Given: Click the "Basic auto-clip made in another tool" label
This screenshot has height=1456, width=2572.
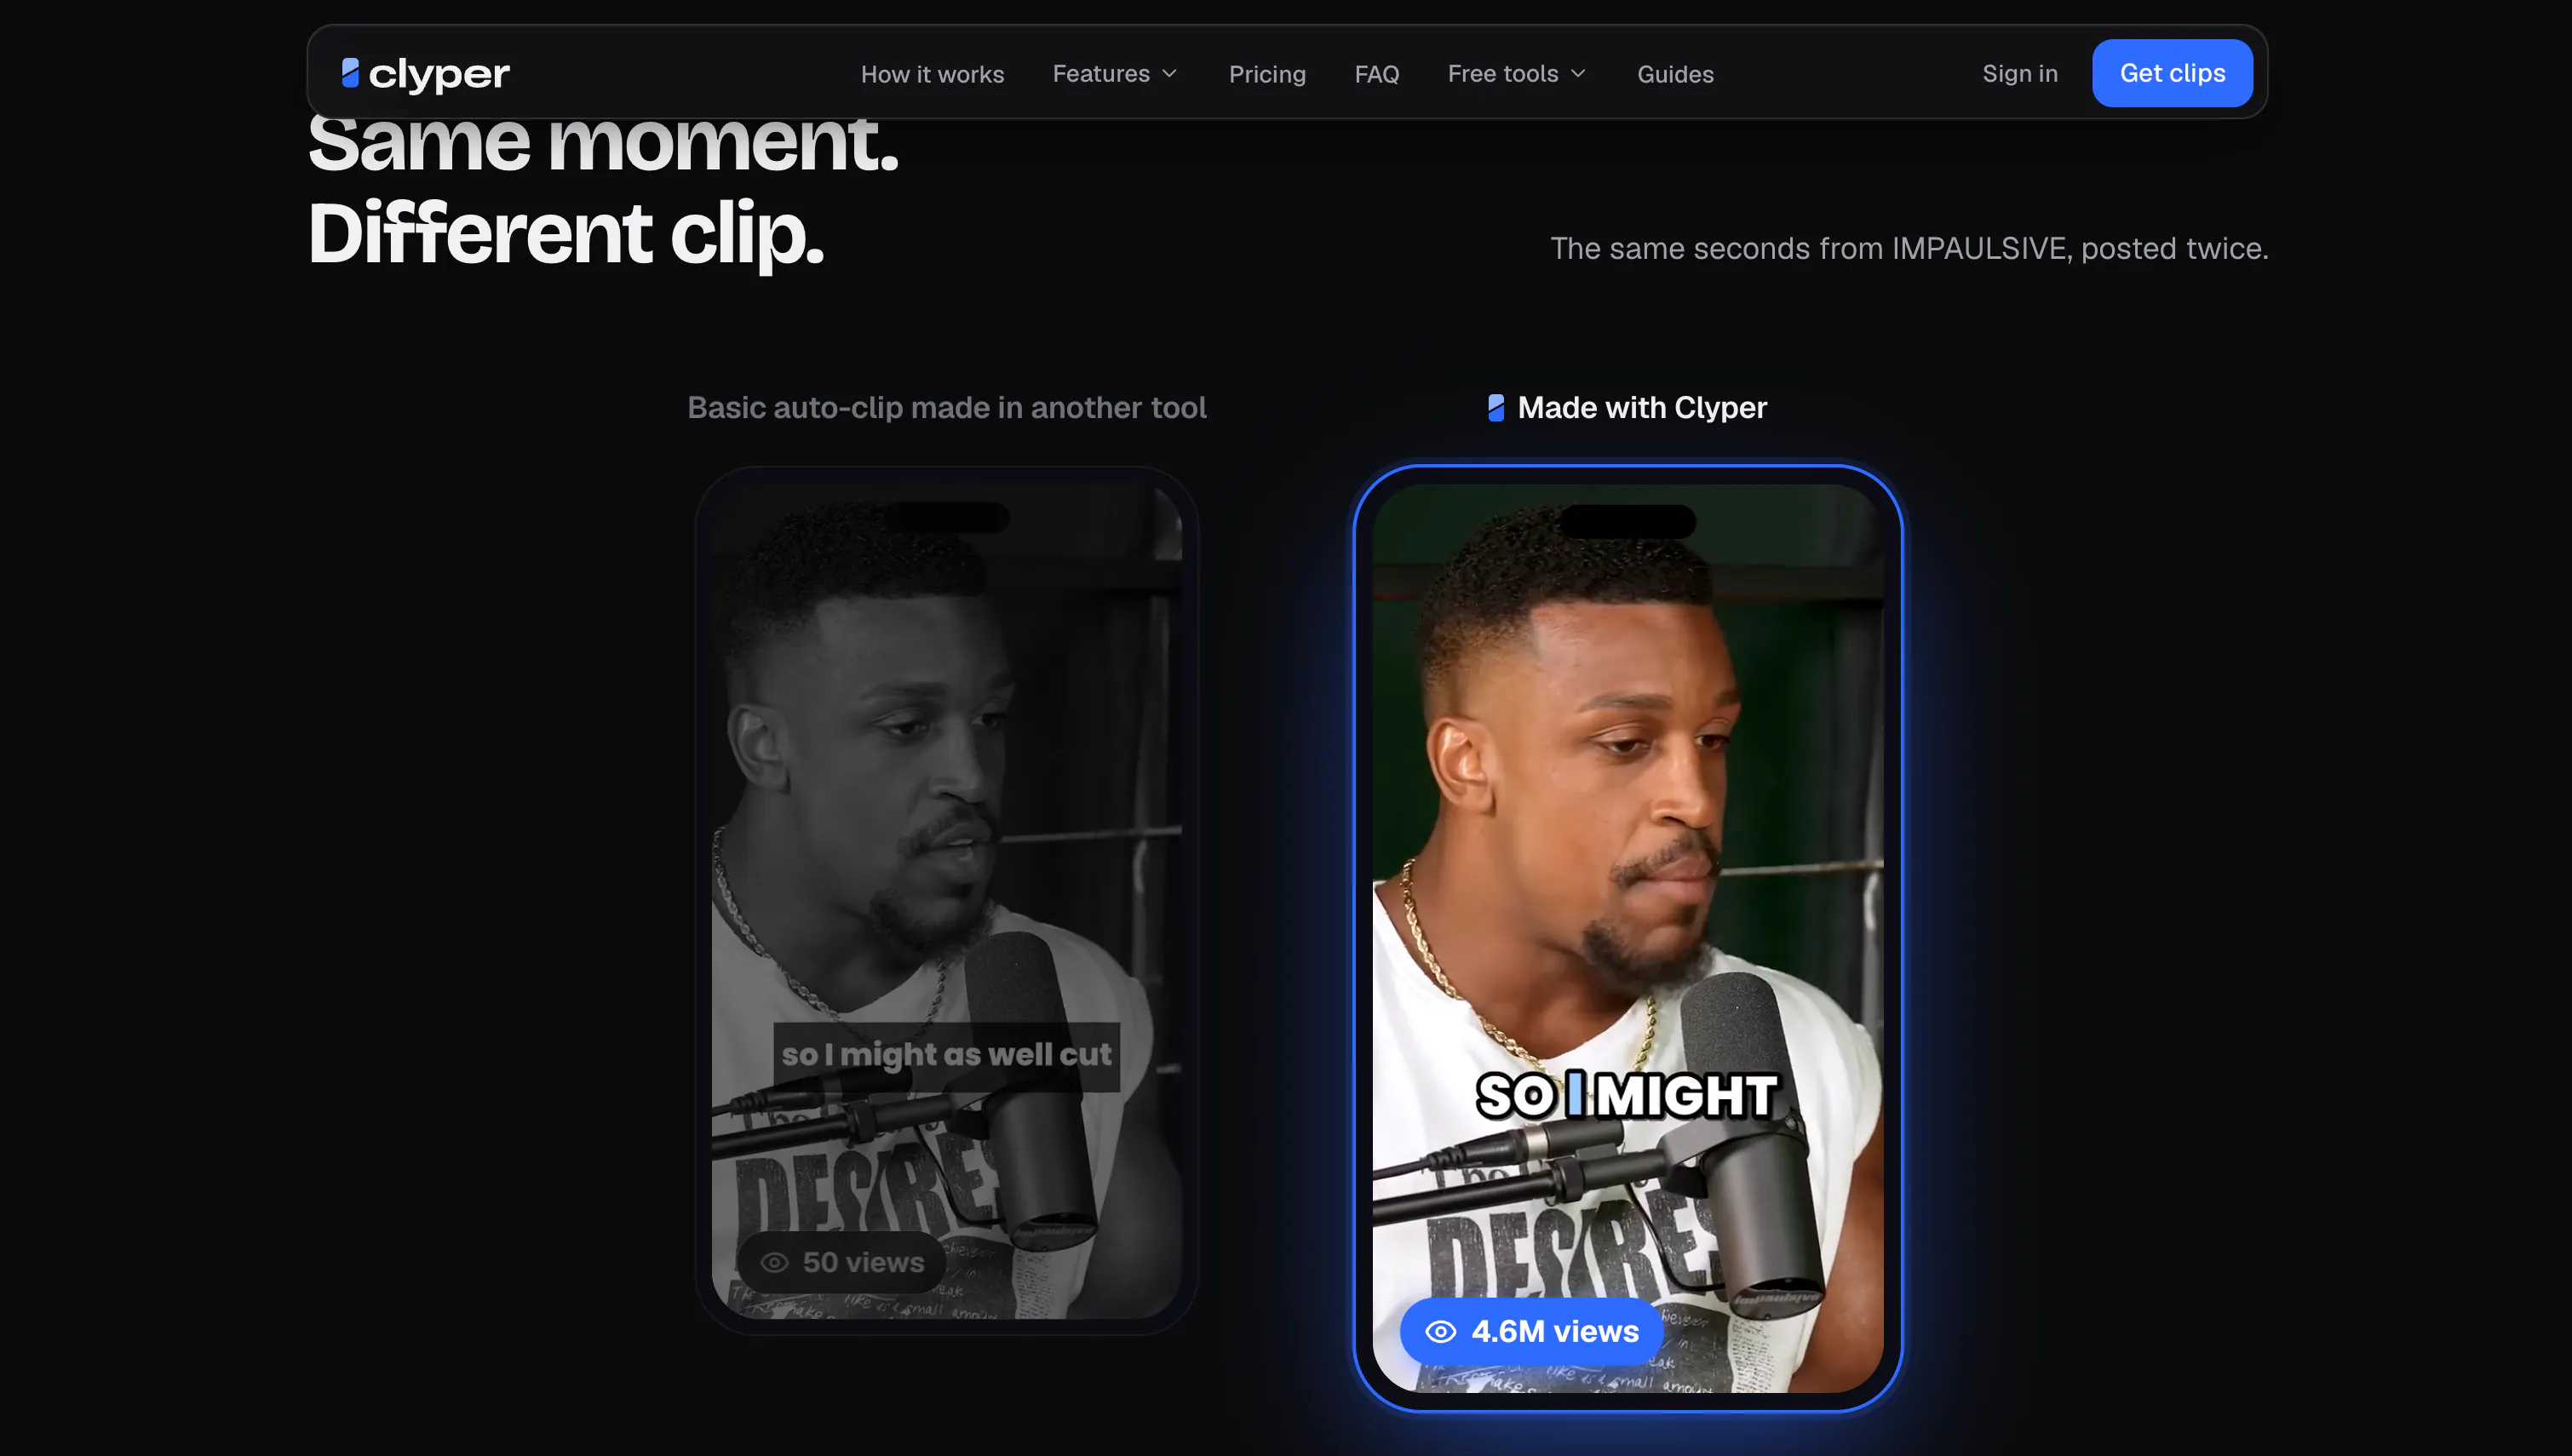Looking at the screenshot, I should (x=946, y=407).
